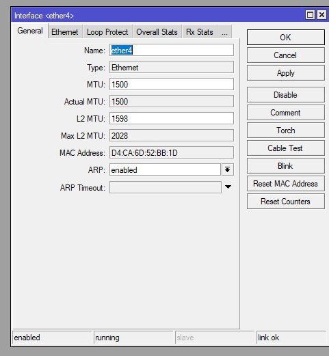The height and width of the screenshot is (356, 329).
Task: Launch Torch for ether4
Action: tap(286, 131)
